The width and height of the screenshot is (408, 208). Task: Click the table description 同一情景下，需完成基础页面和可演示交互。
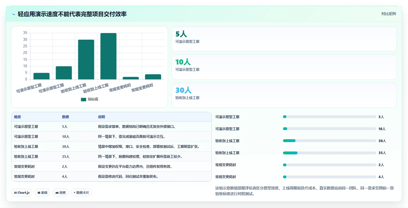[132, 137]
